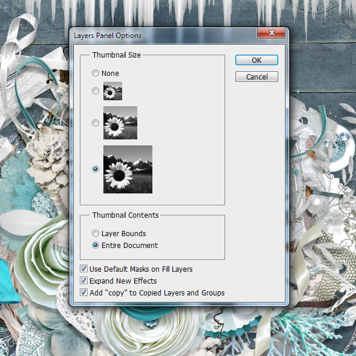Click the small sunflower thumbnail preview
The image size is (356, 356).
pos(113,91)
